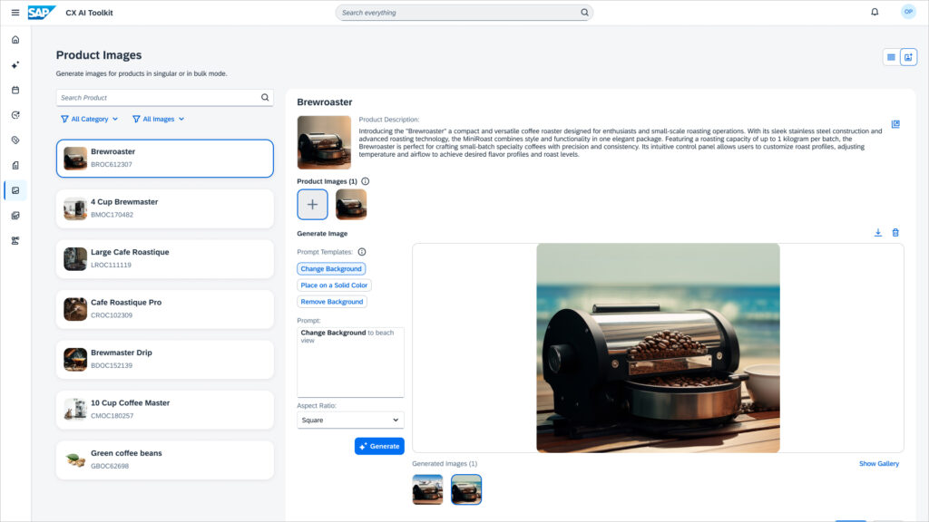Select 4 Cup Brewmaster product
This screenshot has height=522, width=929.
tap(164, 208)
